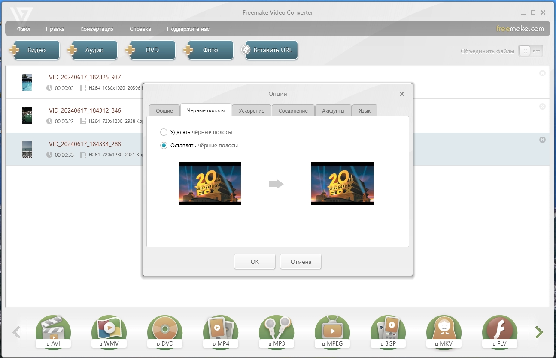Visit the freemake.com link
The height and width of the screenshot is (358, 556).
click(520, 29)
